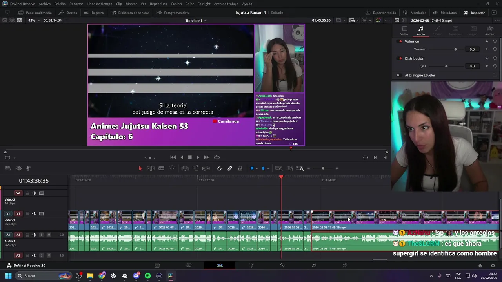Select the arrow Selection mode tool

pos(140,168)
